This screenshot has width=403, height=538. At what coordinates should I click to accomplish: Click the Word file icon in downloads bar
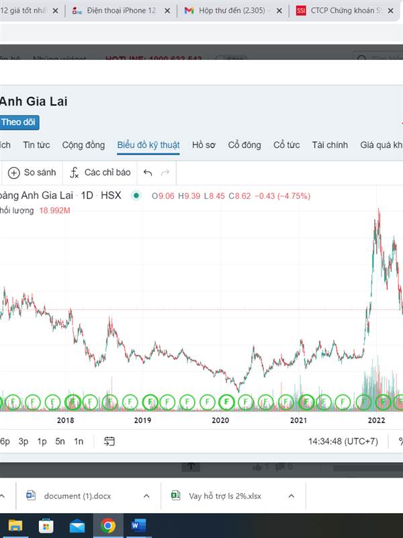tap(31, 496)
